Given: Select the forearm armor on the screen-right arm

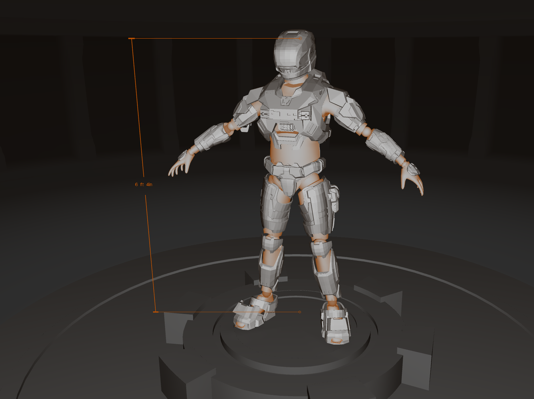Looking at the screenshot, I should [x=385, y=146].
